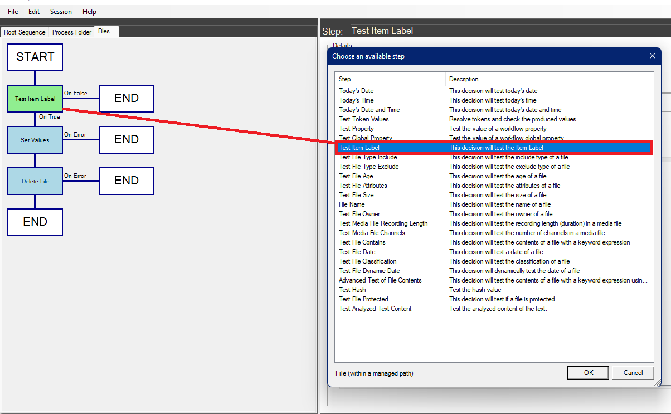Click END node next to Set Values
671x414 pixels.
[127, 140]
